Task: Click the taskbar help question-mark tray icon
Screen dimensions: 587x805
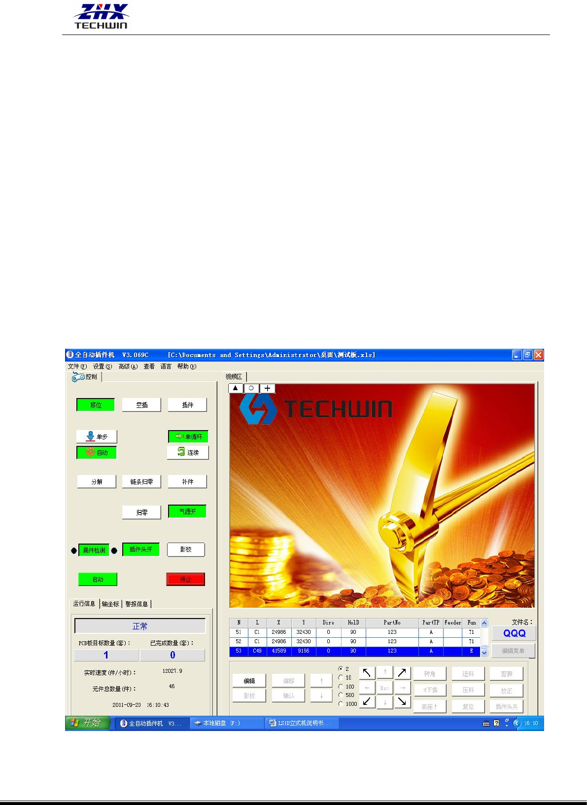Action: 496,723
